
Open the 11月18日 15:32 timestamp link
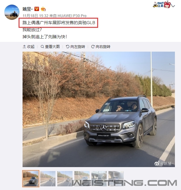pyautogui.click(x=36, y=16)
